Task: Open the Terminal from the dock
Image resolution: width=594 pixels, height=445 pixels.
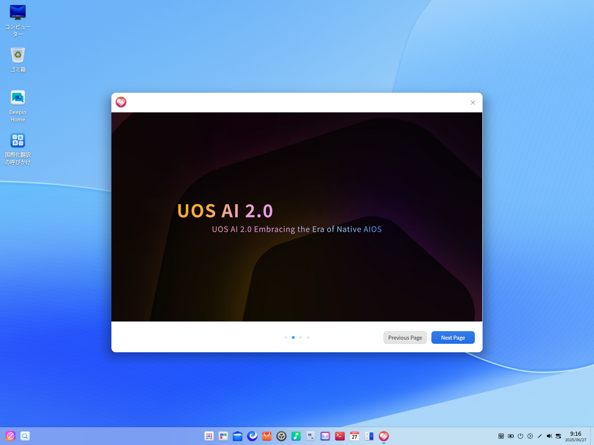Action: tap(340, 436)
